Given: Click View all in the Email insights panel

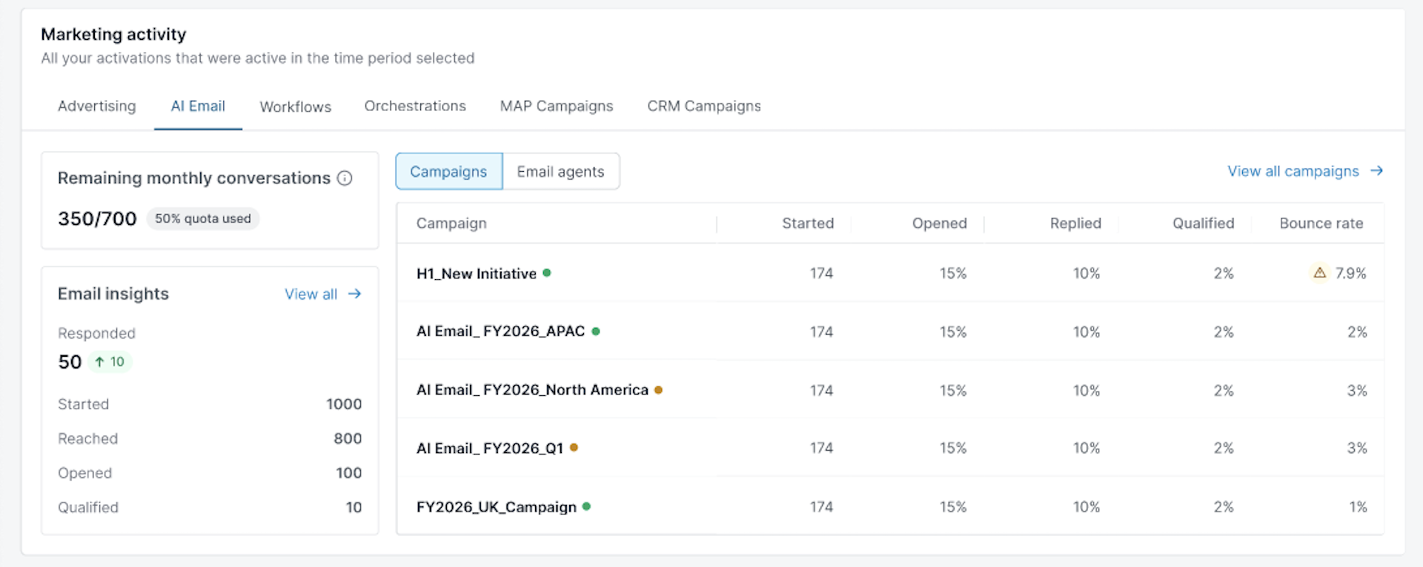Looking at the screenshot, I should 312,294.
